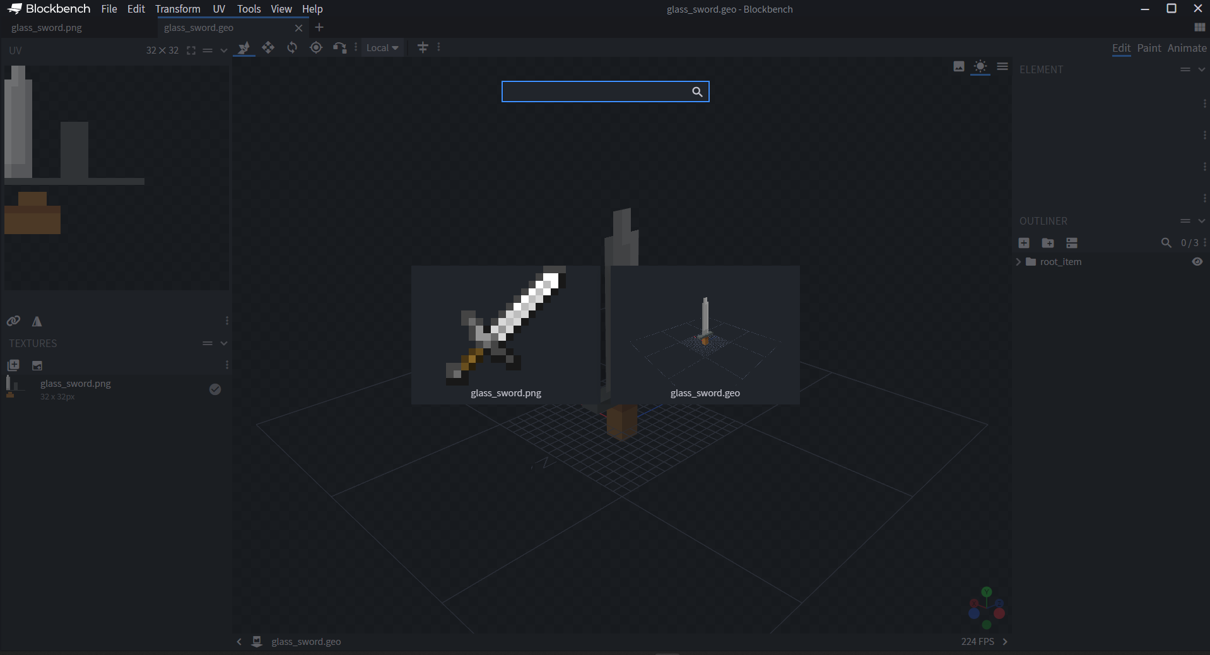Open glass_sword.png thumbnail card
Screen dimensions: 1210x655
[x=506, y=335]
